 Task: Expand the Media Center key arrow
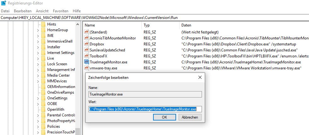pos(38,75)
